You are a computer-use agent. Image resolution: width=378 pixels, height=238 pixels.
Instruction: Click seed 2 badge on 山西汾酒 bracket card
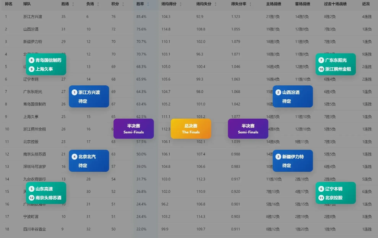278,92
